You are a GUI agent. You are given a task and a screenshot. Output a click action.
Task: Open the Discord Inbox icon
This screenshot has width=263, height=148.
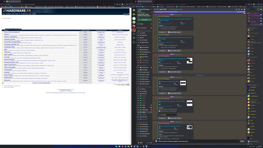tap(258, 9)
